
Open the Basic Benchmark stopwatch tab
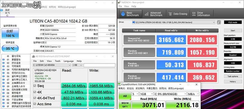[131, 14]
